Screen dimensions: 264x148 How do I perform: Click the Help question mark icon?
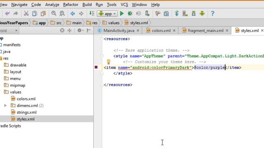point(212,14)
